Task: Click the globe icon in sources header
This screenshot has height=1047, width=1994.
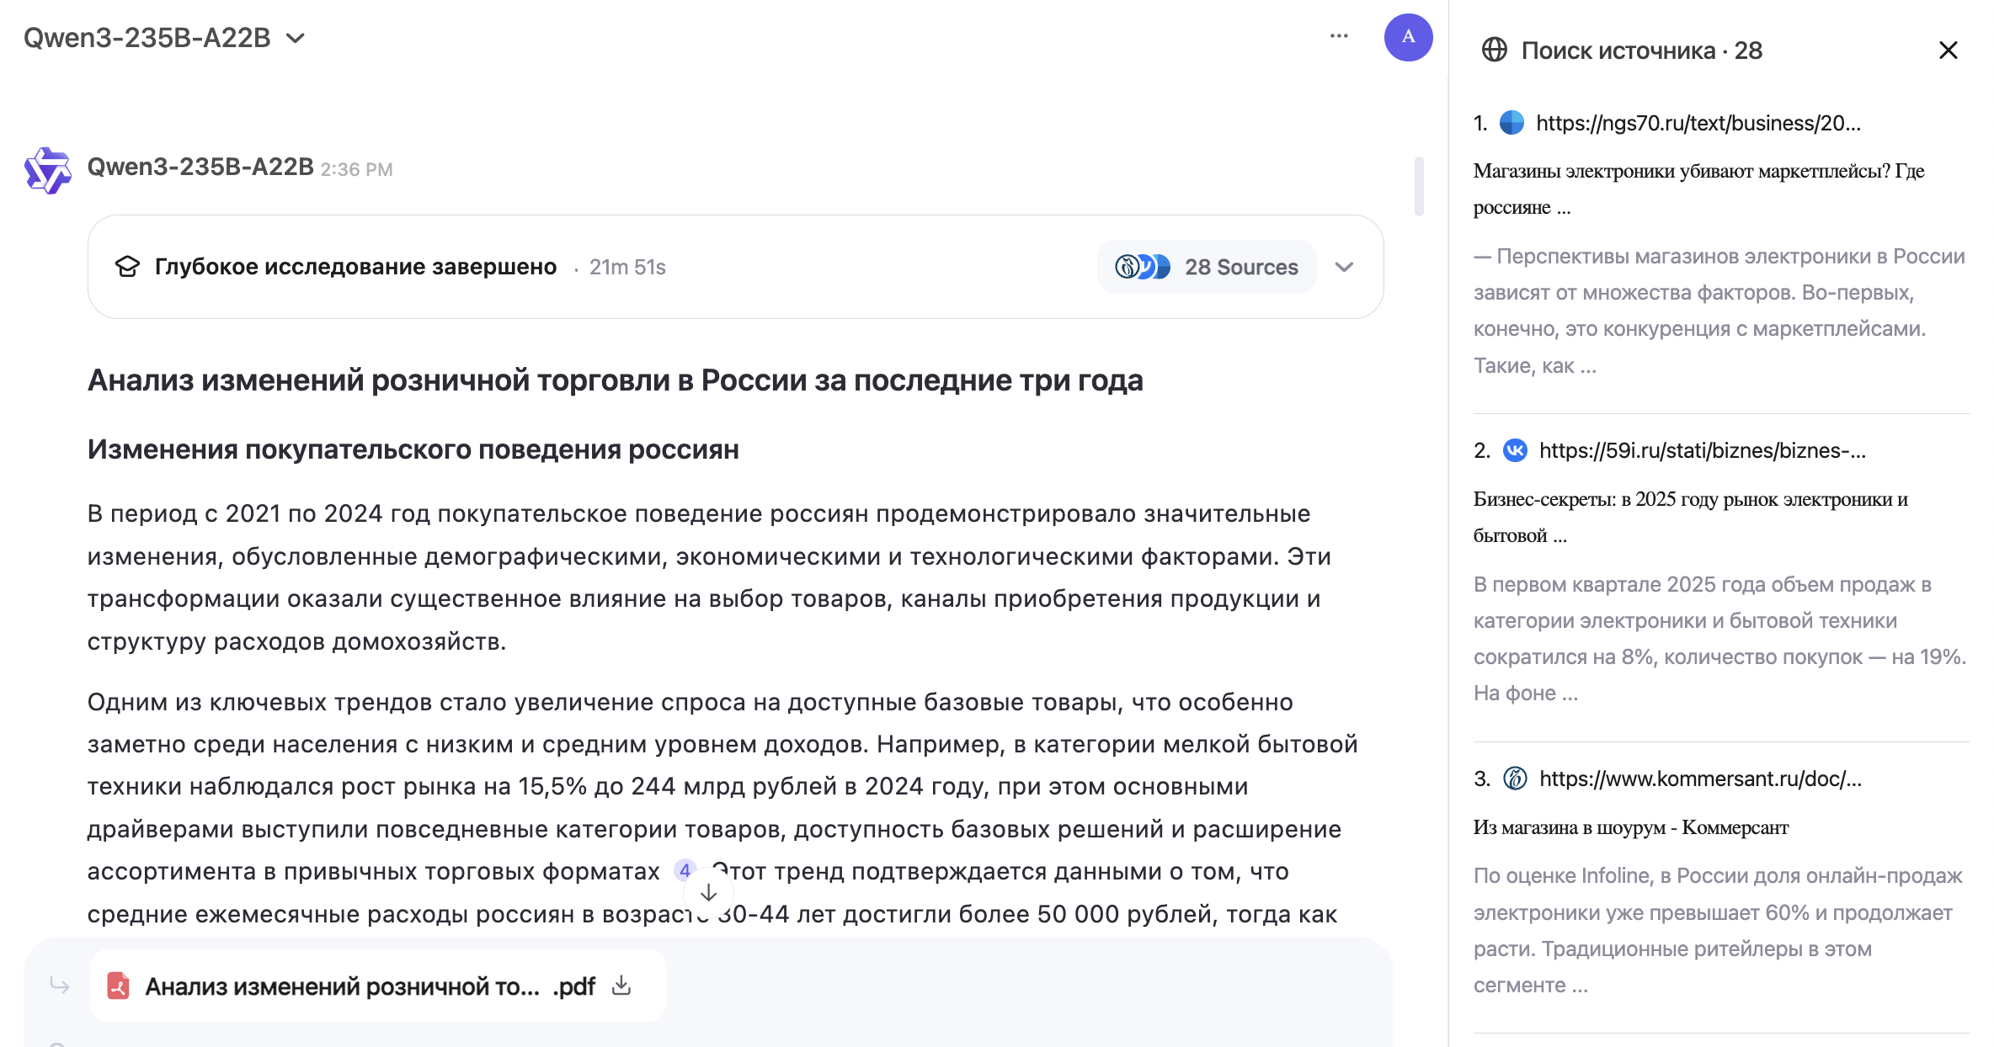Action: click(1494, 50)
